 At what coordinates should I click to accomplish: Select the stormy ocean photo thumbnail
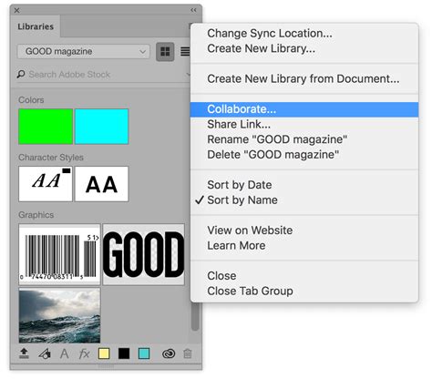click(x=59, y=315)
